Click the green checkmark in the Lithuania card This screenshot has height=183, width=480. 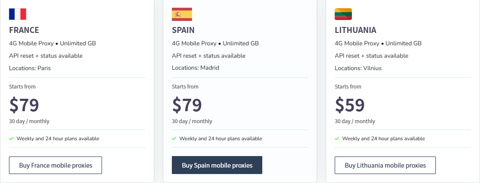tap(337, 139)
